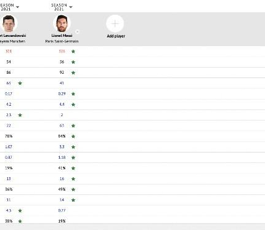265x230 pixels.
Task: Click the star beside Lewandowski's 65 value
Action: pyautogui.click(x=20, y=83)
